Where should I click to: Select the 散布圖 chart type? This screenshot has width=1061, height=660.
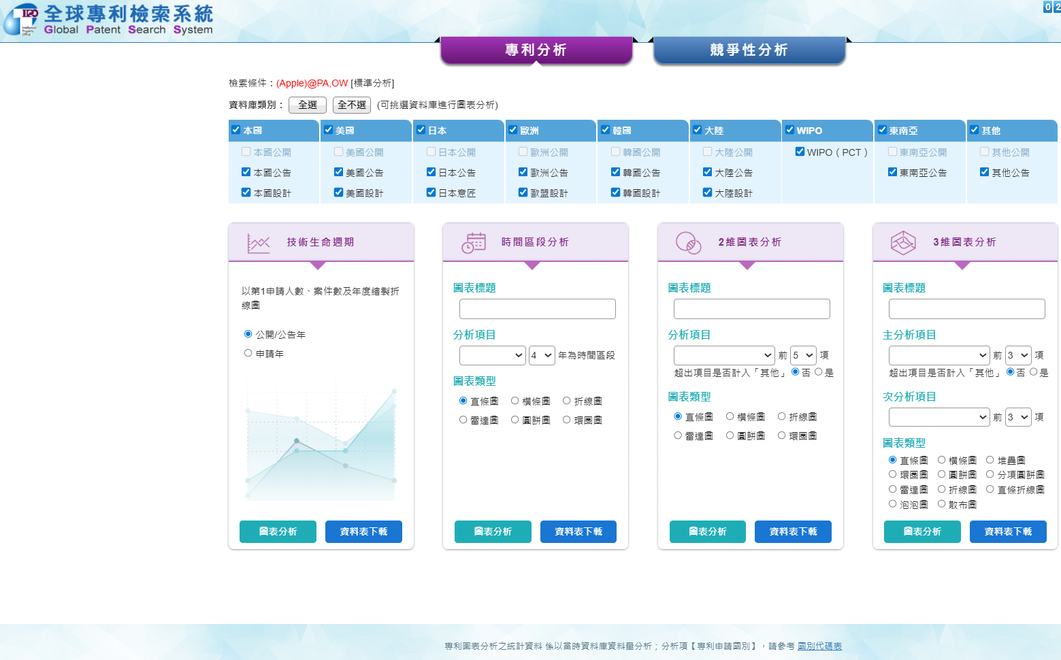[x=942, y=504]
